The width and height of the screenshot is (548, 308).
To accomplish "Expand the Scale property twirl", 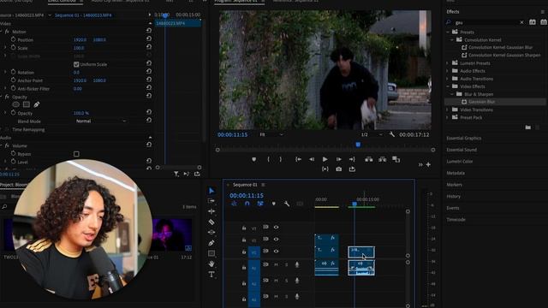I will point(5,48).
